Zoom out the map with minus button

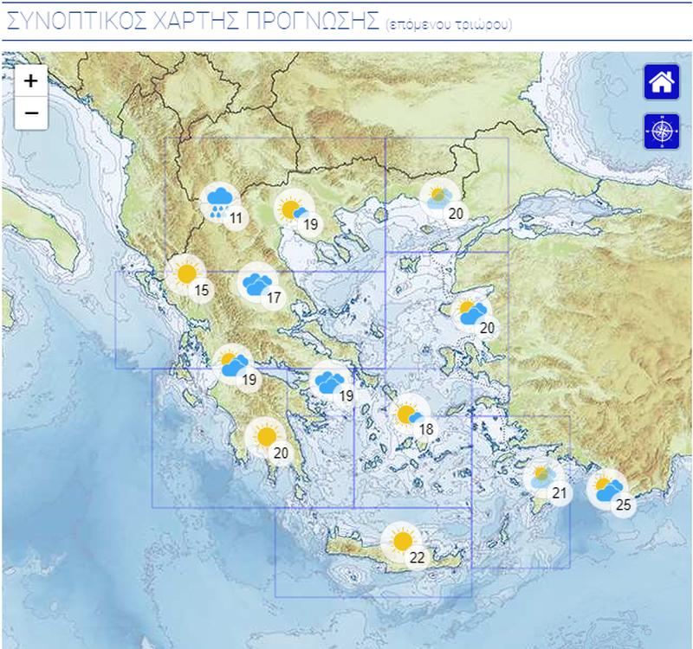31,113
